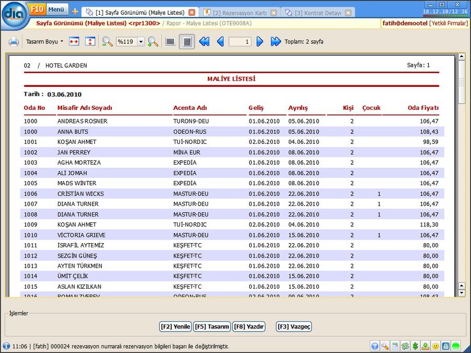Viewport: 471px width, 353px height.
Task: Toggle the lined page layout icon
Action: point(187,42)
